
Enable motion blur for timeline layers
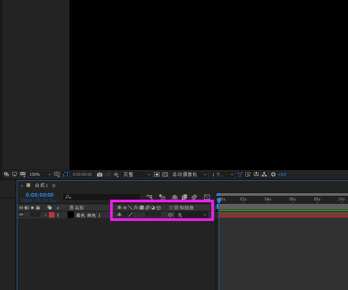(x=194, y=197)
